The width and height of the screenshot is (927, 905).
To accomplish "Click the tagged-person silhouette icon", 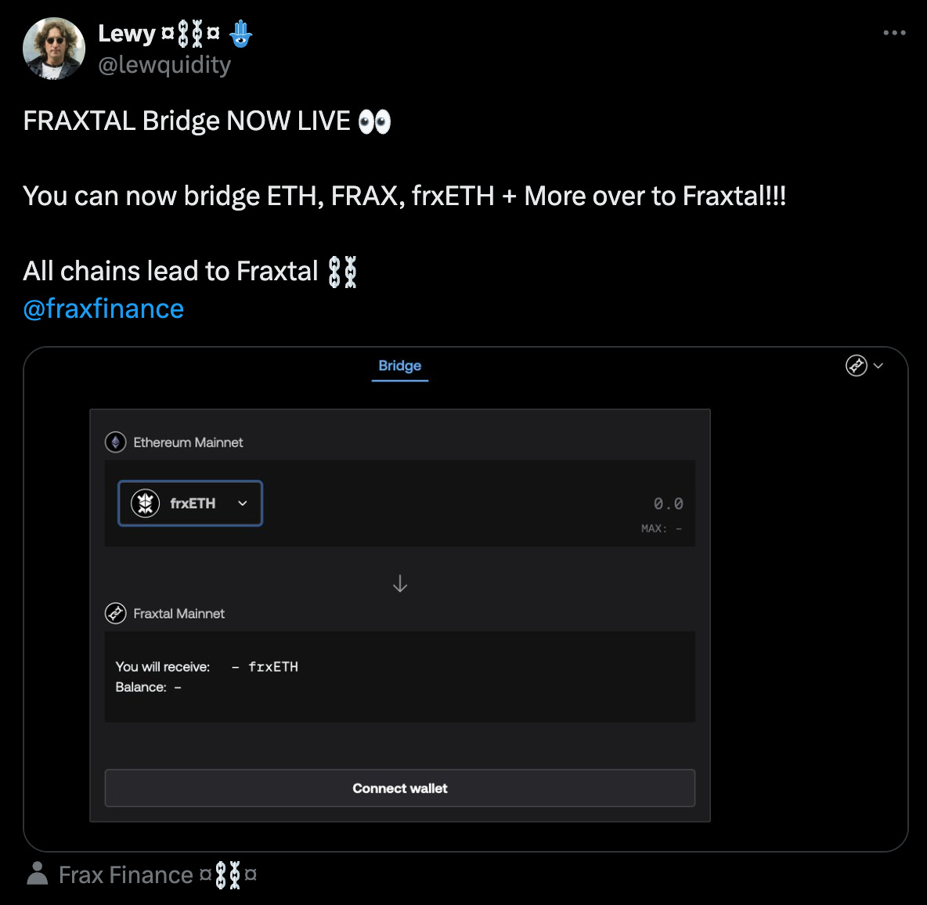I will pos(37,874).
